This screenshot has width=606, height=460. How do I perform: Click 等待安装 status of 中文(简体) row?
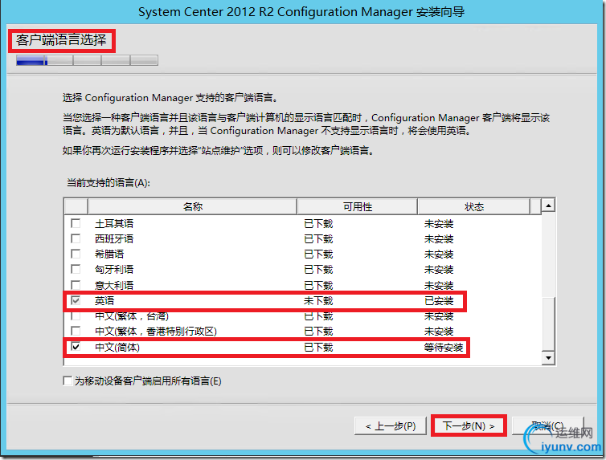(444, 348)
